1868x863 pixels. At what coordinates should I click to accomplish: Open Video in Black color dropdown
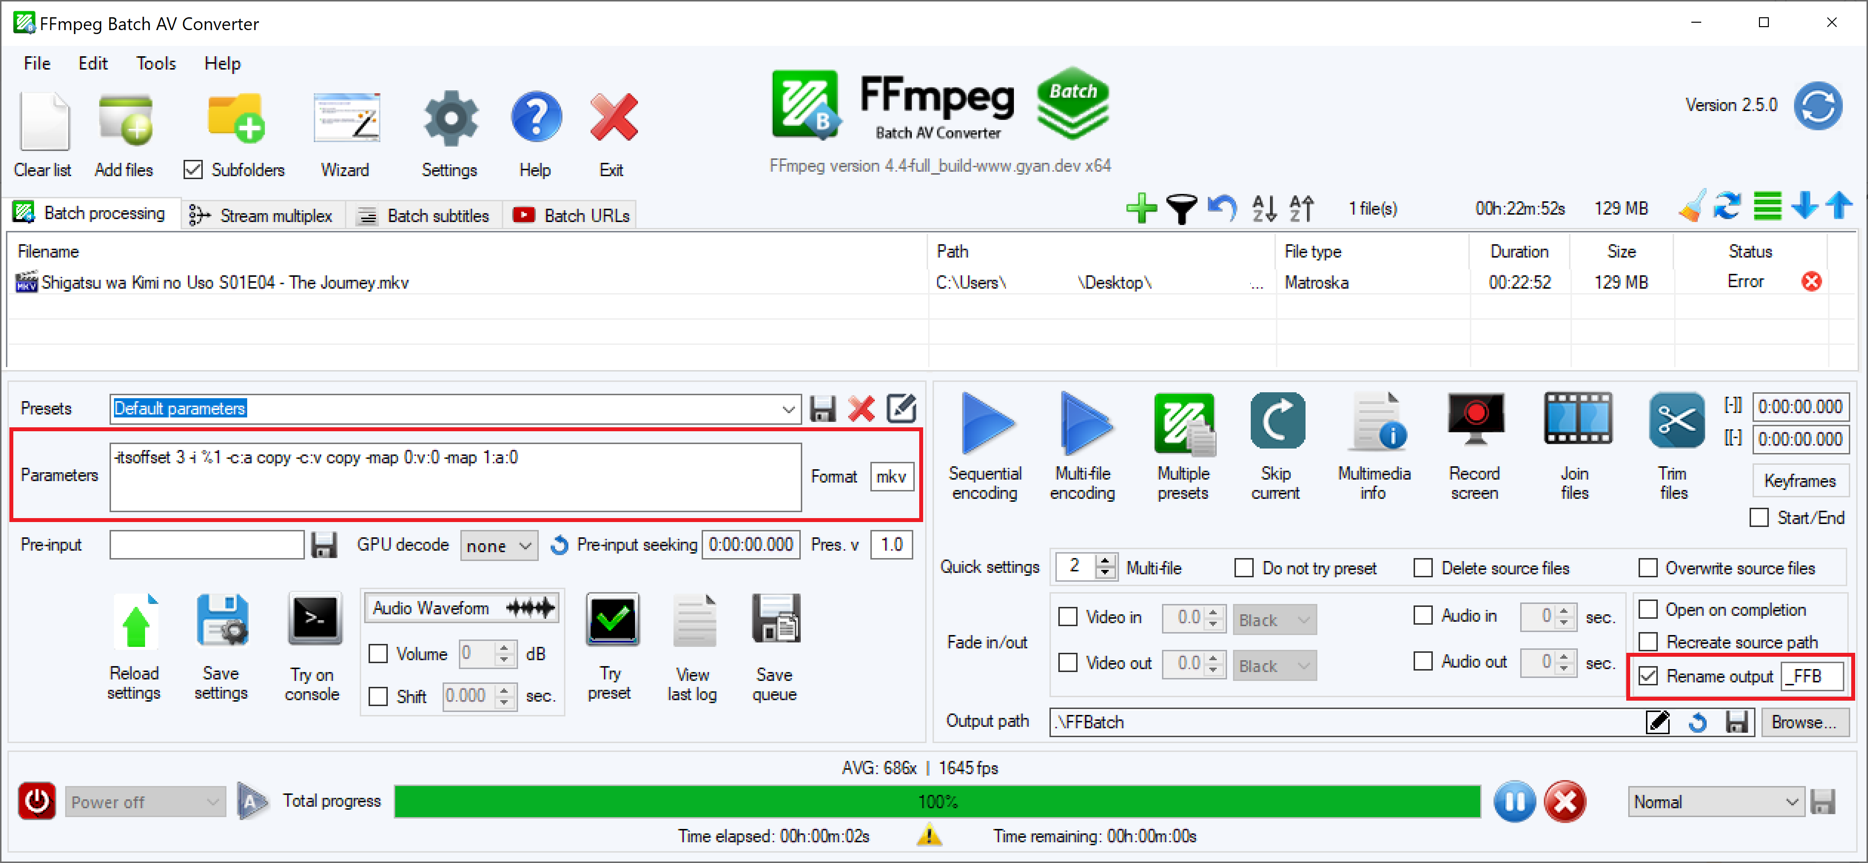1274,620
